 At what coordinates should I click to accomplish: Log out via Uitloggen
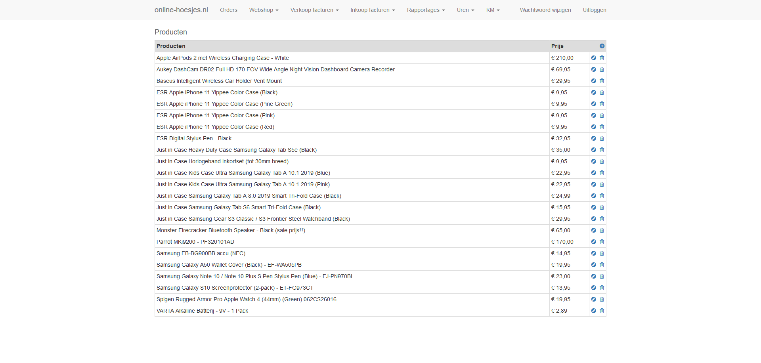(595, 10)
